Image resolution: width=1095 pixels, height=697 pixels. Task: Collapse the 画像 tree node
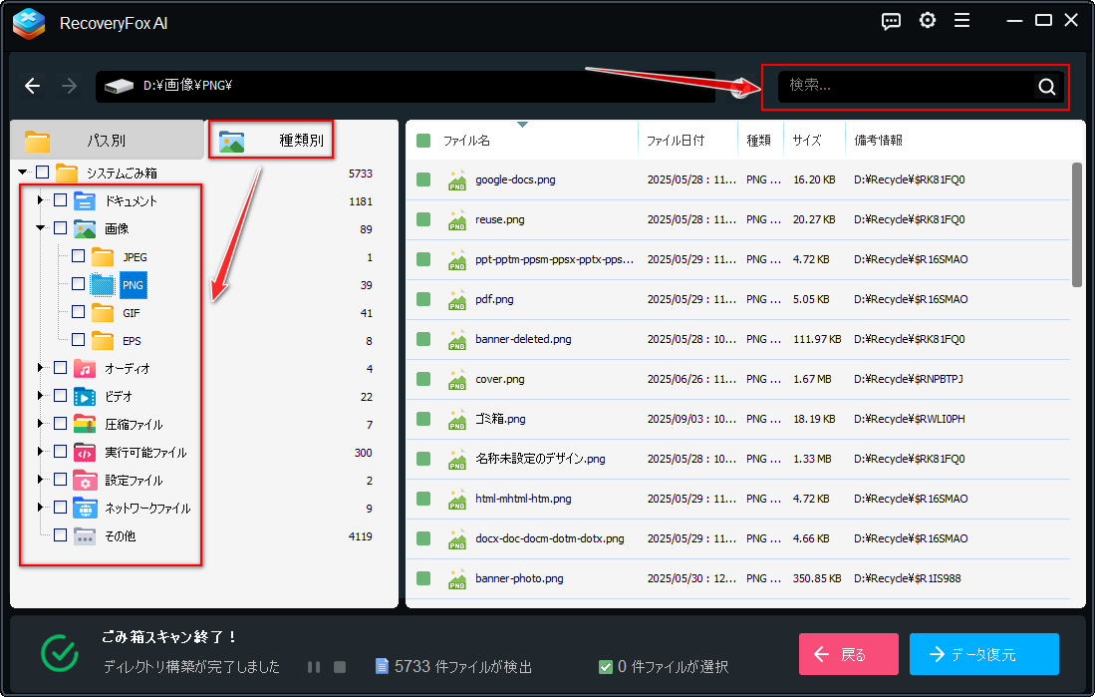click(x=41, y=229)
